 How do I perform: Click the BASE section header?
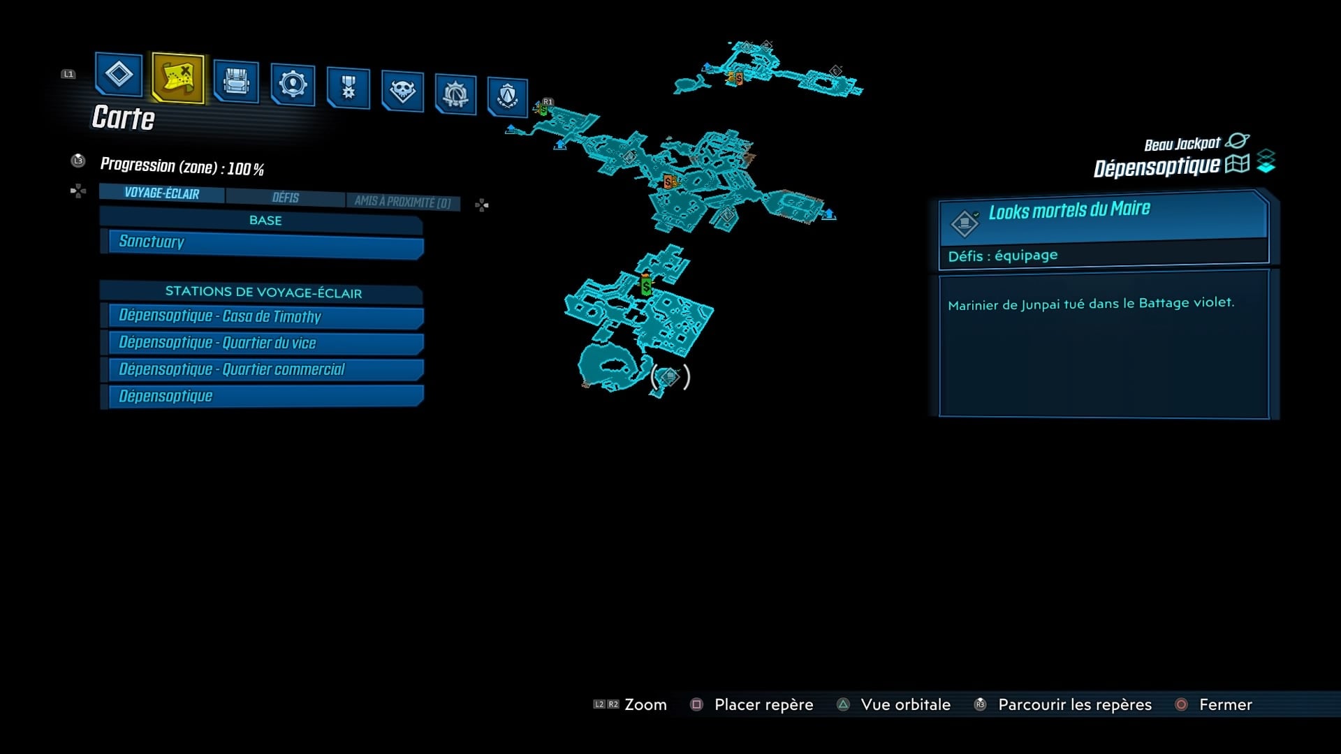pos(263,221)
